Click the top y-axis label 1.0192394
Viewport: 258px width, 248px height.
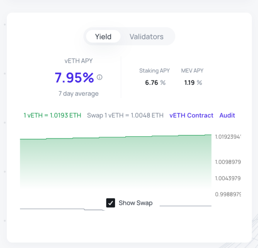point(228,137)
